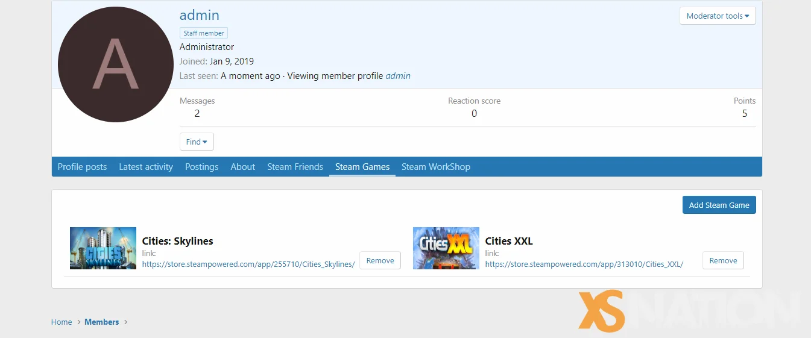
Task: Click the Add Steam Game button
Action: 719,205
